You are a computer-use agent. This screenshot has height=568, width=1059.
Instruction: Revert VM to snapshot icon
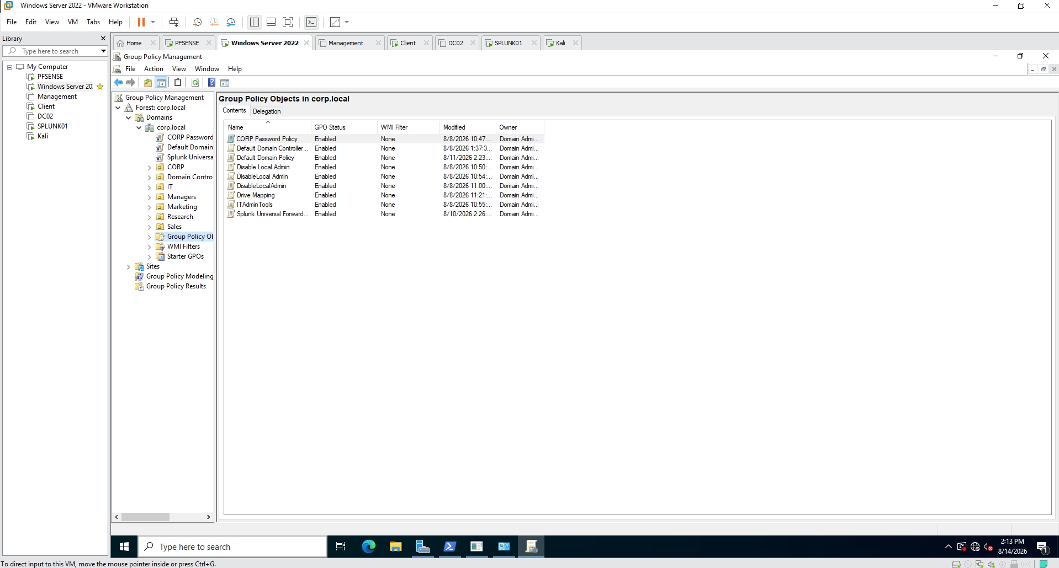point(214,22)
